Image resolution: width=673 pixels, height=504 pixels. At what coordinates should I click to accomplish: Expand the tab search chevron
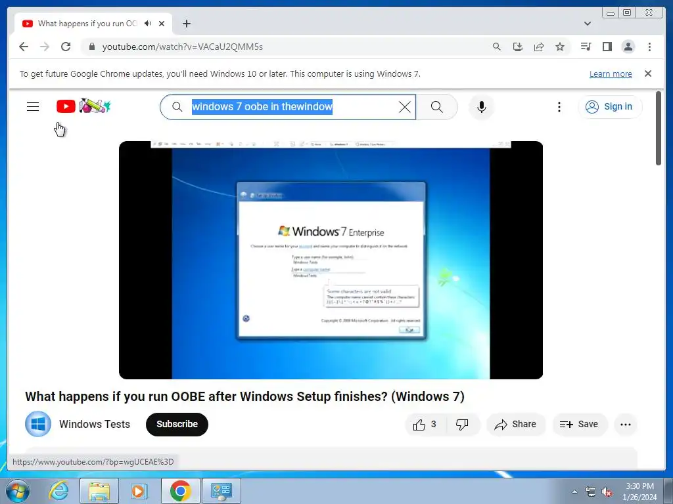point(588,24)
